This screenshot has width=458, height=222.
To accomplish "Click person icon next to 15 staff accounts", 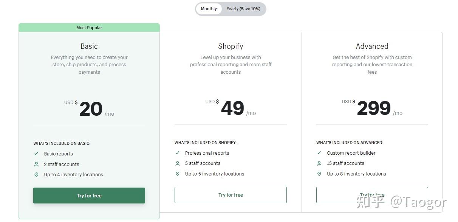I will coord(319,163).
